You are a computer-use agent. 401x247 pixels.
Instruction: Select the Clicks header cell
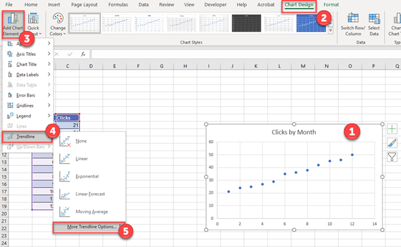coord(67,118)
